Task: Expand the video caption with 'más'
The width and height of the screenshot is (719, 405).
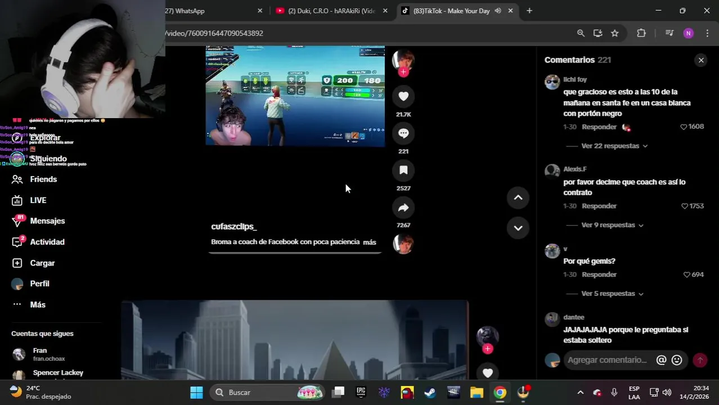Action: point(370,242)
